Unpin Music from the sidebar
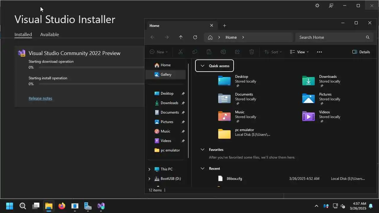379x213 pixels. pyautogui.click(x=183, y=131)
